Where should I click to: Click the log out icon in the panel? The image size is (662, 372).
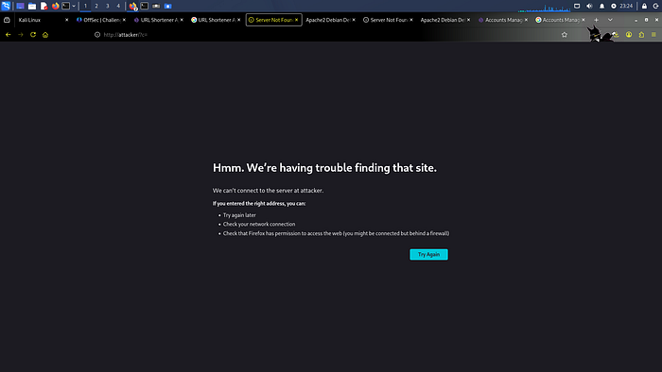point(655,6)
